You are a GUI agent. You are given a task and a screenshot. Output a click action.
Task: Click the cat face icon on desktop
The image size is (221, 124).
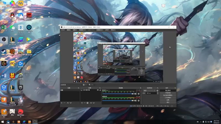coord(163,6)
